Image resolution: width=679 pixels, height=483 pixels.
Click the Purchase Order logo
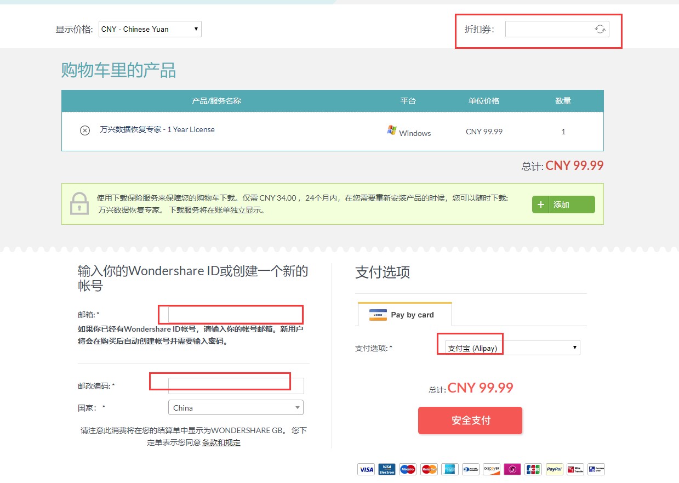(x=596, y=469)
